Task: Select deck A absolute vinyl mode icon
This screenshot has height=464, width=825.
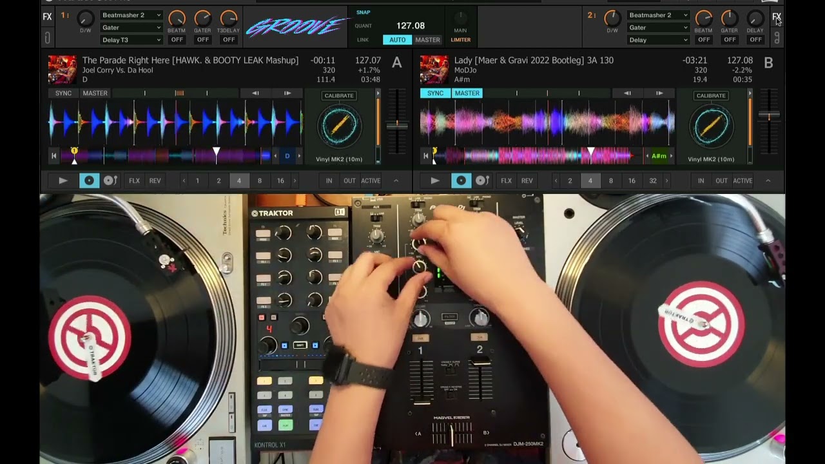Action: click(x=89, y=180)
